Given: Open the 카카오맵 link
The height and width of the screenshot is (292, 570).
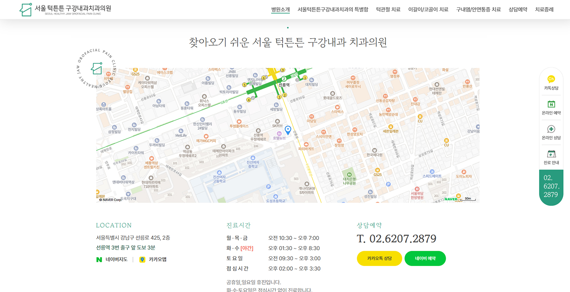Looking at the screenshot, I should coord(158,260).
